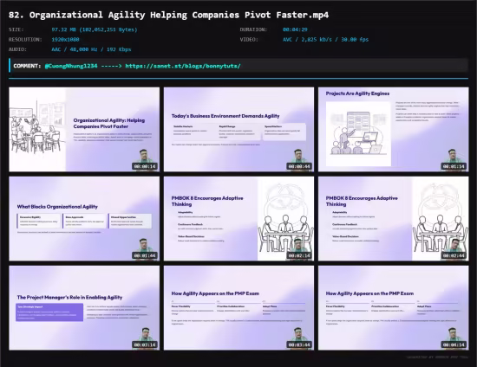Select the Project Manager's Role thumbnail

(84, 308)
